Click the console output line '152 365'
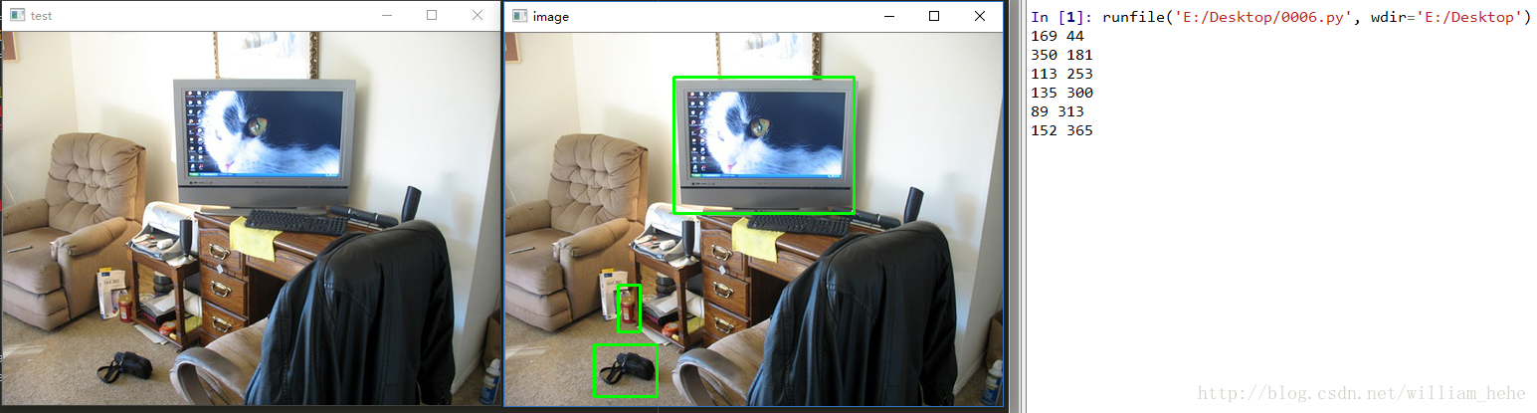 [1062, 130]
